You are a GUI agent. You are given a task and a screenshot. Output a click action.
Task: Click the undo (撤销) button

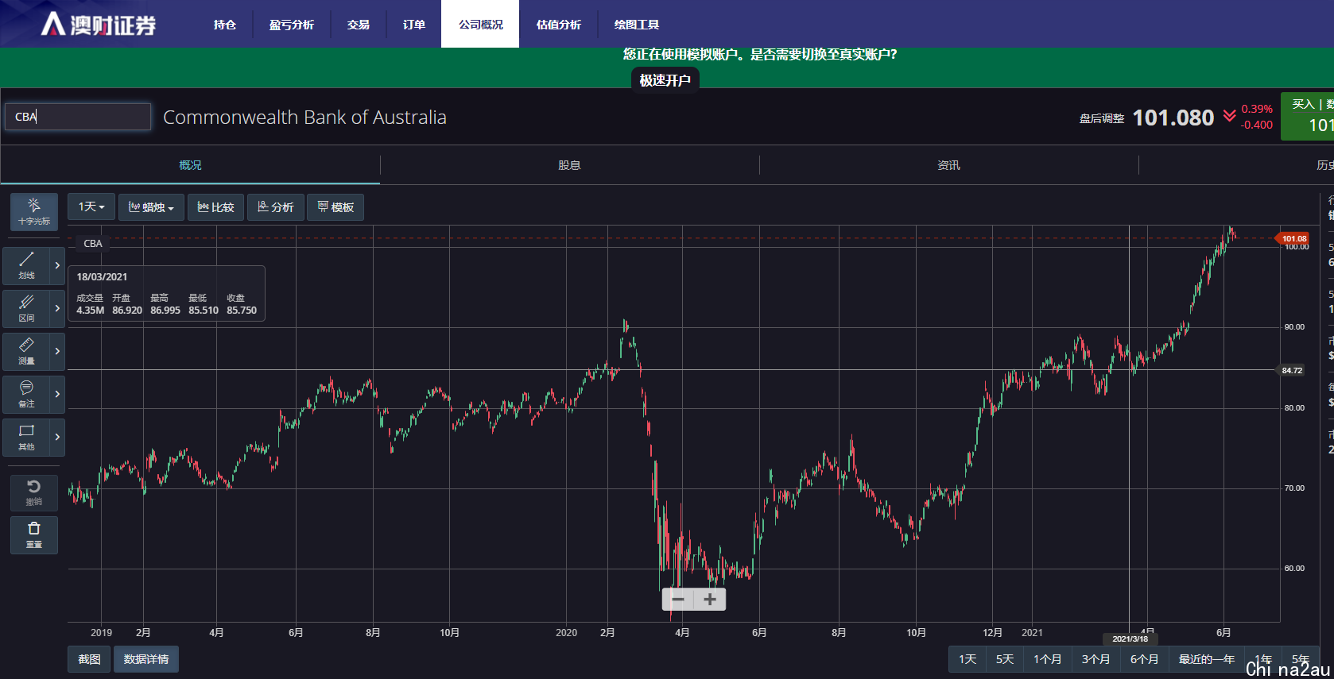pos(34,492)
